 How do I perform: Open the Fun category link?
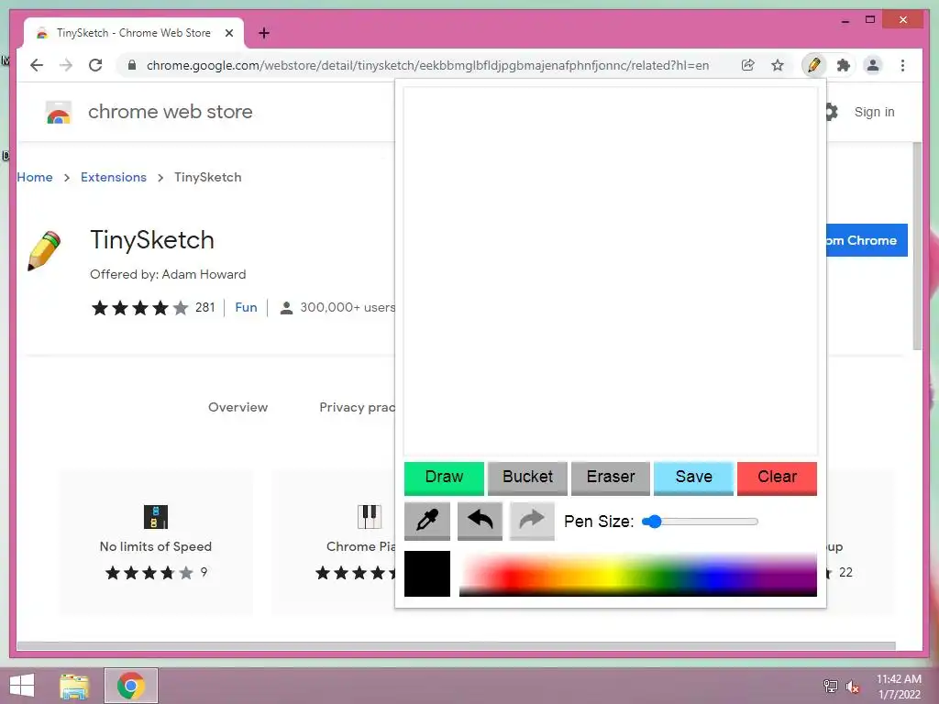pyautogui.click(x=246, y=307)
